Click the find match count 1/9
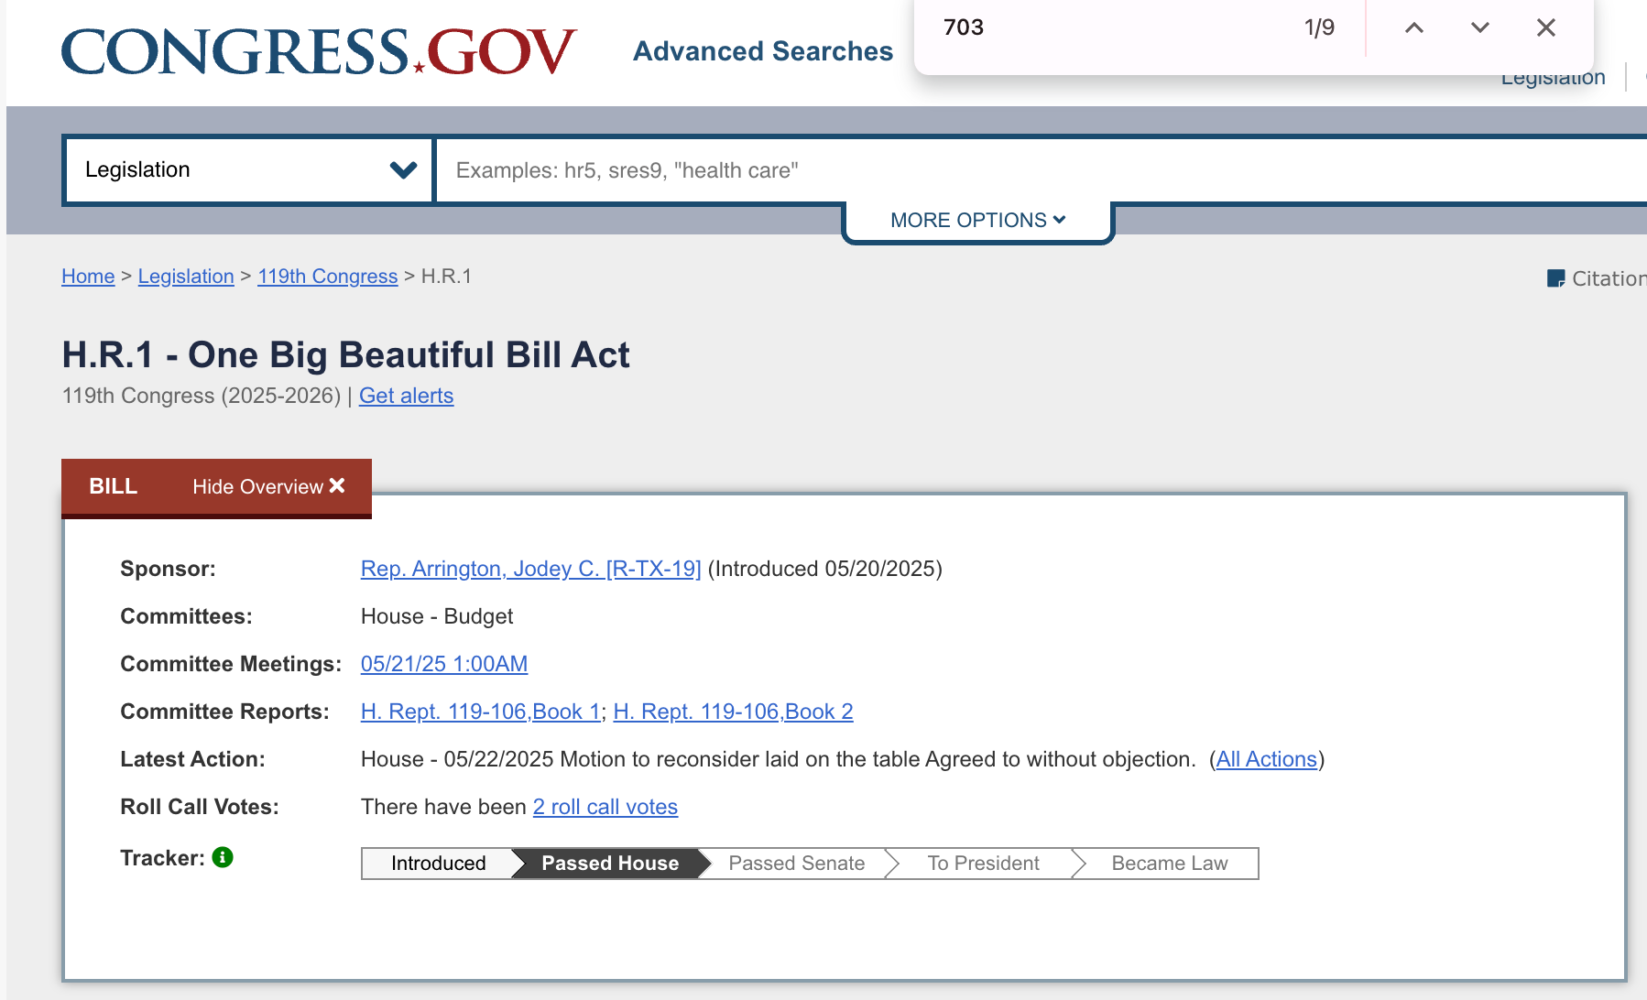 pos(1319,27)
